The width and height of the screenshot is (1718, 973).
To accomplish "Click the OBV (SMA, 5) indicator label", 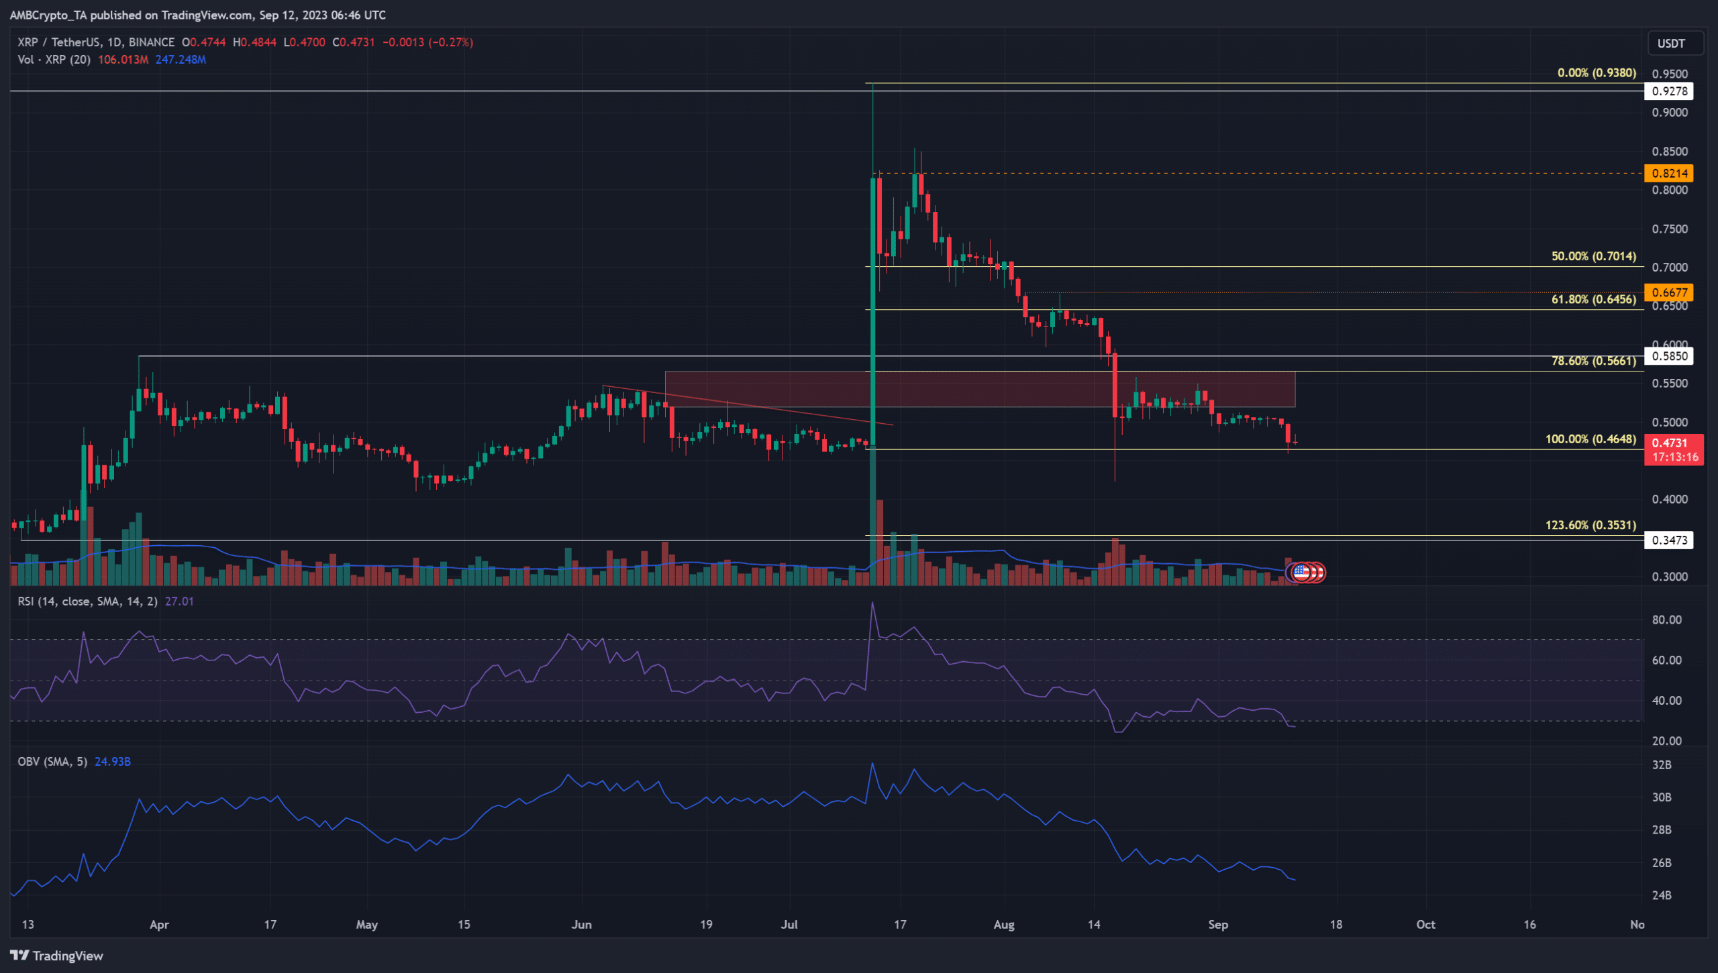I will pyautogui.click(x=52, y=762).
